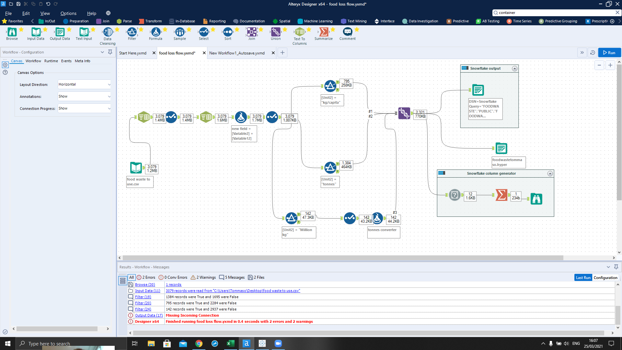
Task: Show only Warnings in results
Action: 203,277
